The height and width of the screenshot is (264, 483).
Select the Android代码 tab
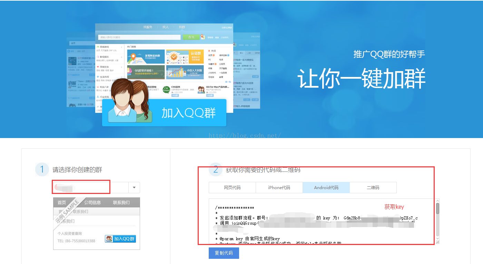click(326, 188)
